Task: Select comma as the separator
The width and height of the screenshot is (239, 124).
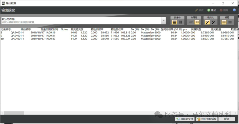Action: coord(191,22)
